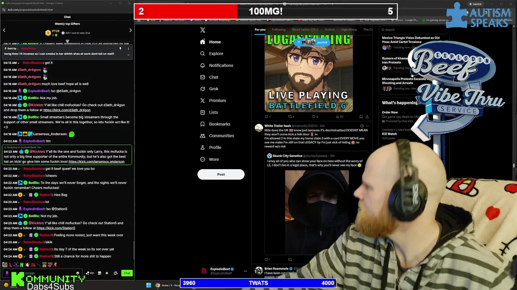Screen dimensions: 517x290
Task: Click the Post button in X
Action: point(221,174)
